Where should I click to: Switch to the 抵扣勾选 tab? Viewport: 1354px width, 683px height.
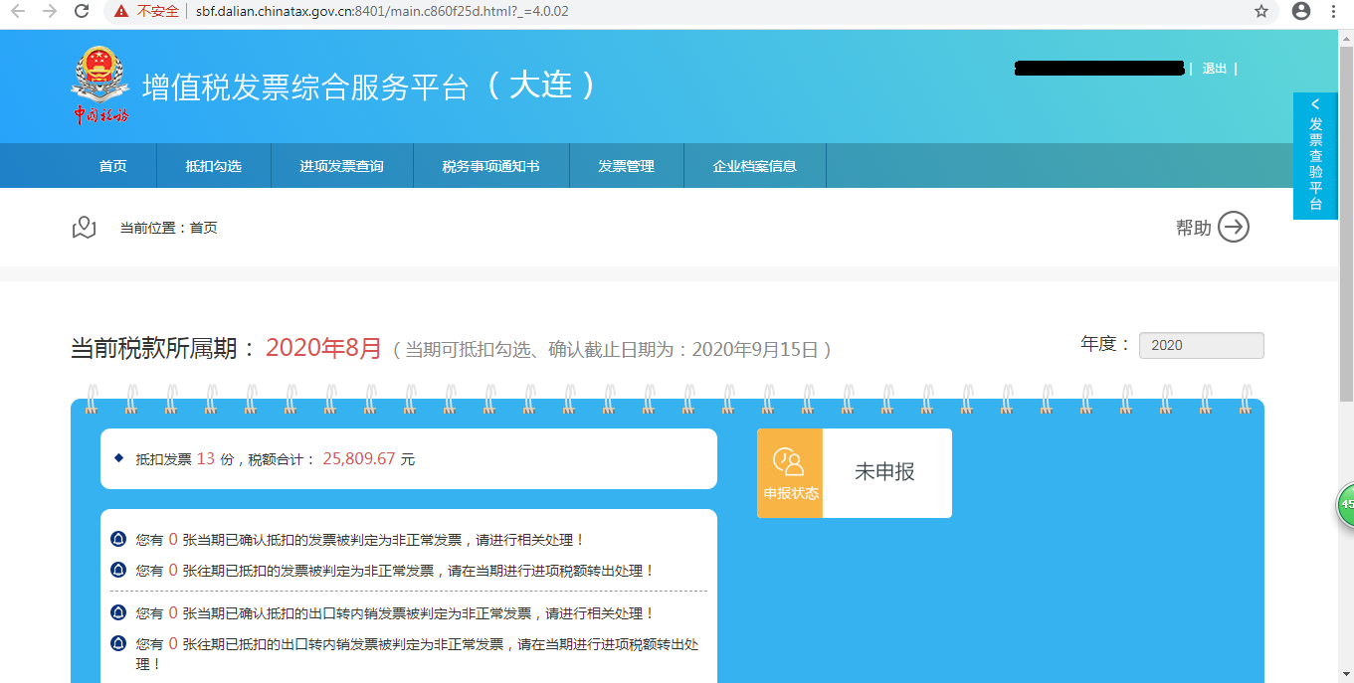(x=213, y=165)
